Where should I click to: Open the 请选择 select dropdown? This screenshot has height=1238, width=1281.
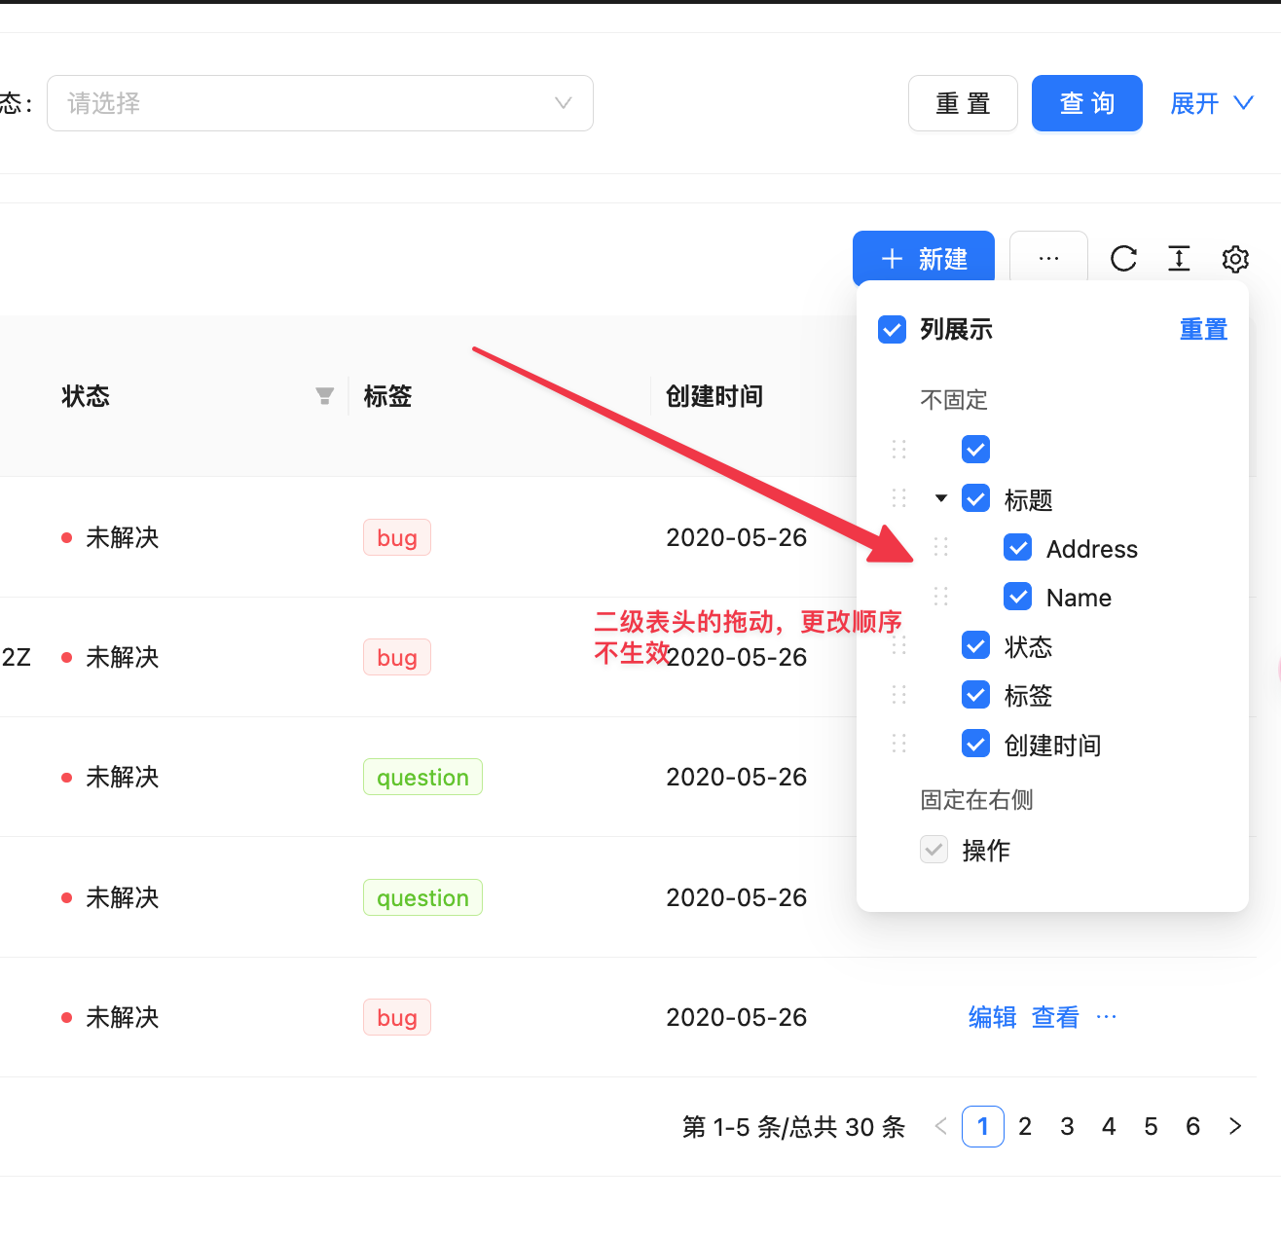[321, 103]
